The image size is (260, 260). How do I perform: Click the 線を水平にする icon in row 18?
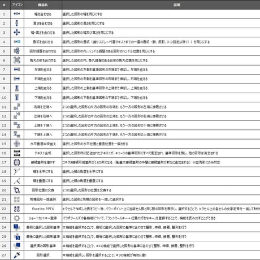[x=17, y=171]
